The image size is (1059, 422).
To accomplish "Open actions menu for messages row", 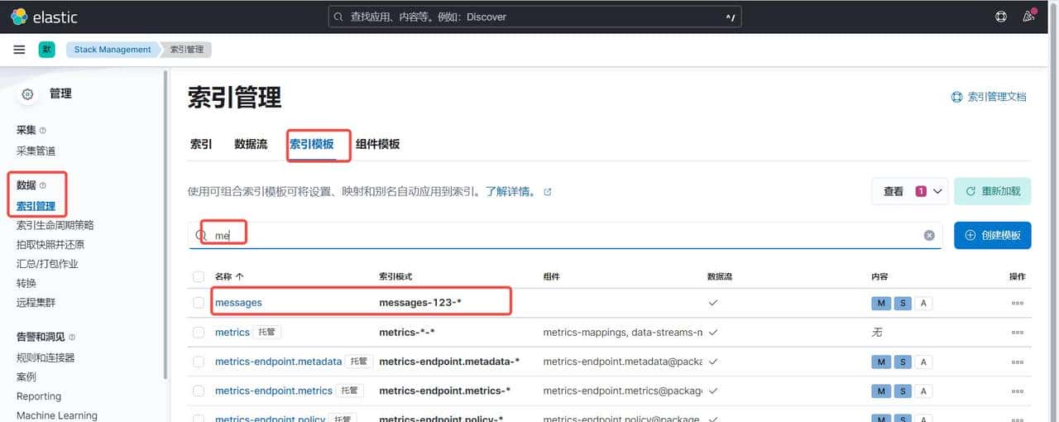I will pyautogui.click(x=1017, y=303).
